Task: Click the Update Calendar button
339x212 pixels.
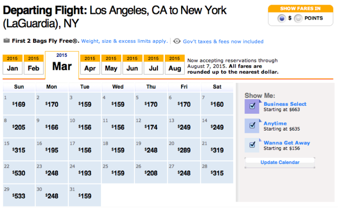Action: click(280, 163)
